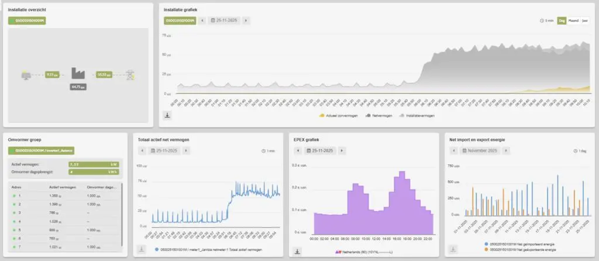Select inverter row with address 4

click(65, 221)
